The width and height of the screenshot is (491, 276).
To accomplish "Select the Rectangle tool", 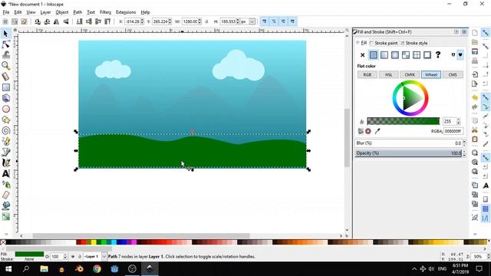I will [5, 87].
